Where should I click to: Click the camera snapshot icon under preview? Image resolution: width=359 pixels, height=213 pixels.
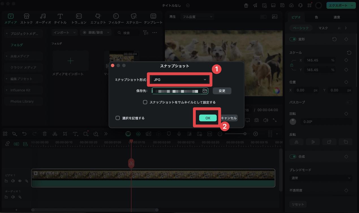256,120
